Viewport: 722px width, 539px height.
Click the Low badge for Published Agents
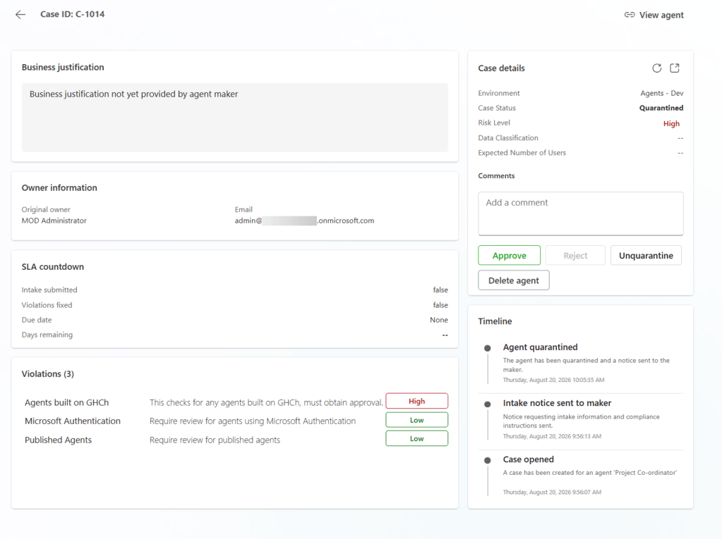[416, 438]
